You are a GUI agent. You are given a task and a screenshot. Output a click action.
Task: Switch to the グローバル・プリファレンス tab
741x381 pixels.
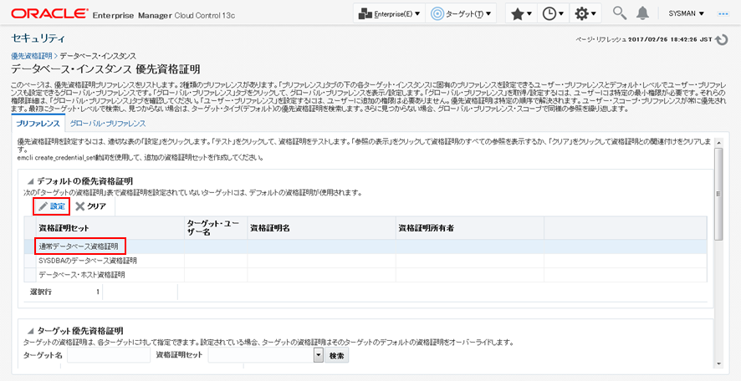click(107, 124)
